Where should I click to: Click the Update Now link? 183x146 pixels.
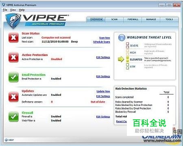(x=103, y=91)
